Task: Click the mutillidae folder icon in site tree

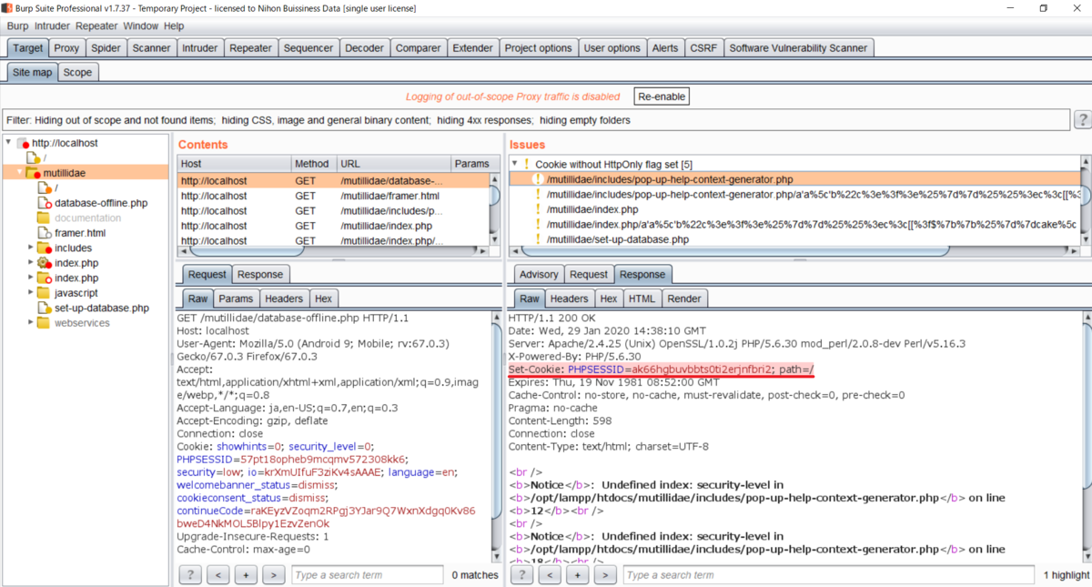Action: pyautogui.click(x=33, y=173)
